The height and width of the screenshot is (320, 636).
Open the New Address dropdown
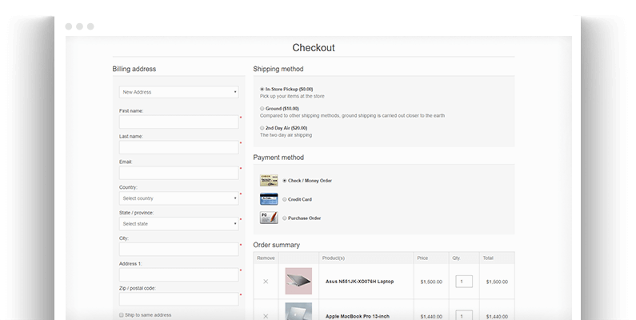(178, 92)
